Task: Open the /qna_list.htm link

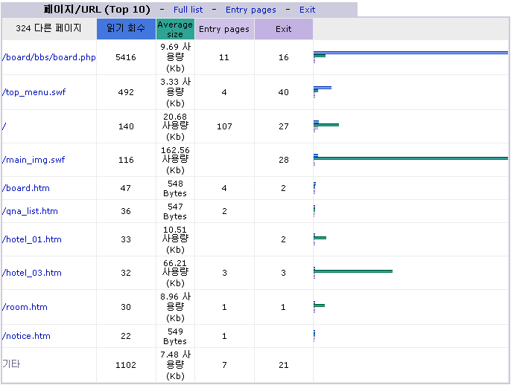Action: tap(30, 211)
